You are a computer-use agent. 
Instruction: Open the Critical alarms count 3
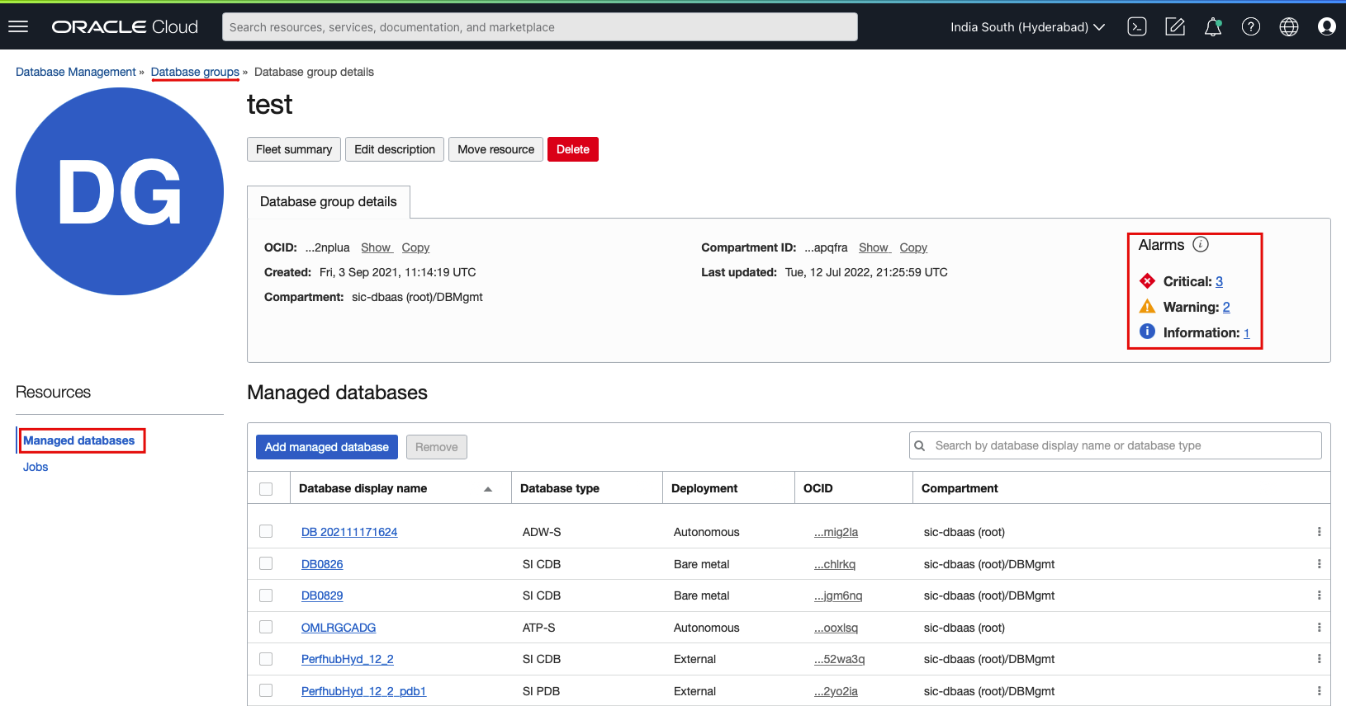coord(1219,281)
